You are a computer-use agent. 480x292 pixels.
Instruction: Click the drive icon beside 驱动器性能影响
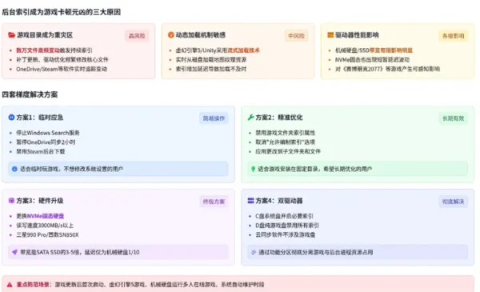pos(330,35)
